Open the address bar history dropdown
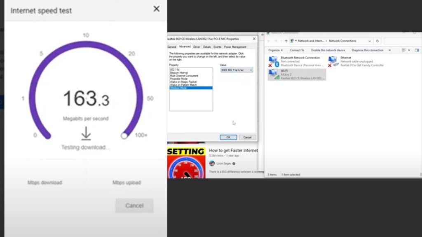Viewport: 422px width, 237px height. click(x=369, y=41)
